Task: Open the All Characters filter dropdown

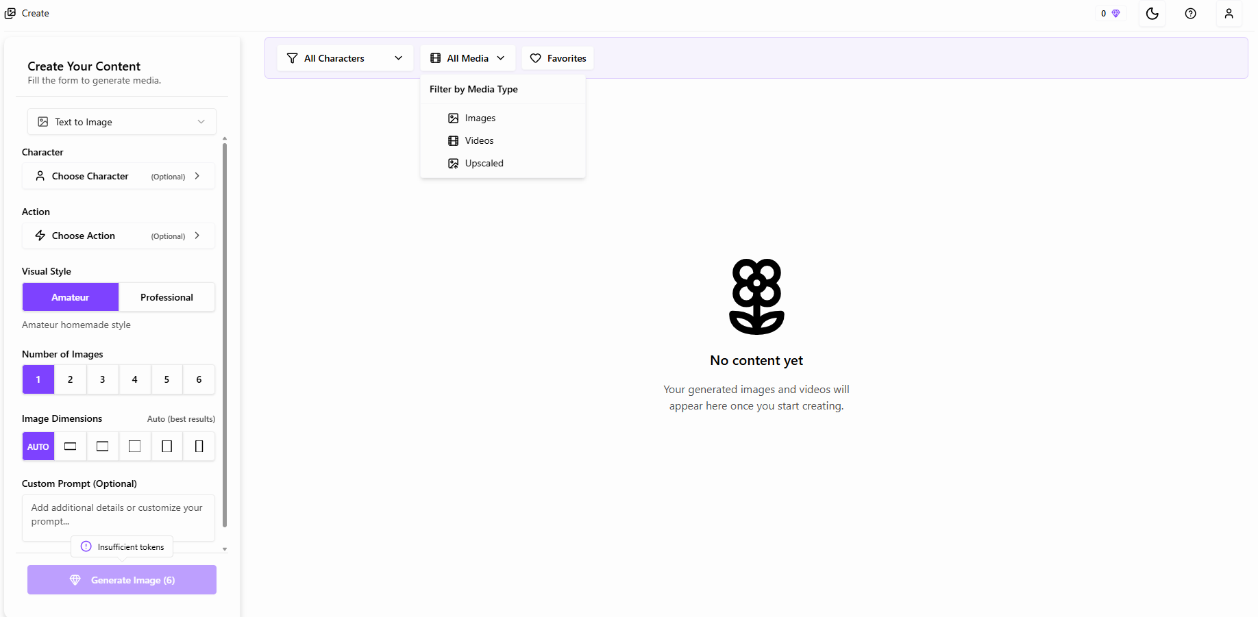Action: point(345,58)
